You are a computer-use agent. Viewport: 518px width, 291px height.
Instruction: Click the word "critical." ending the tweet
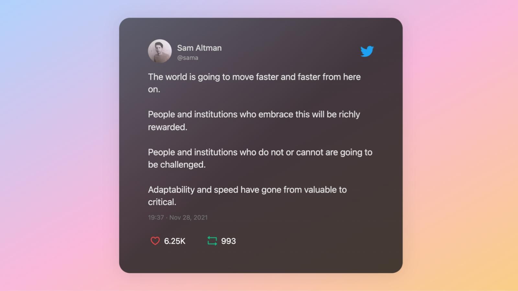(162, 202)
